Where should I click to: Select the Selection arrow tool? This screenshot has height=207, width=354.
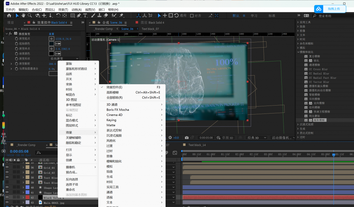17,16
